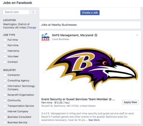
Task: Click the Russell St, Baltimore address text
Action: point(69,106)
